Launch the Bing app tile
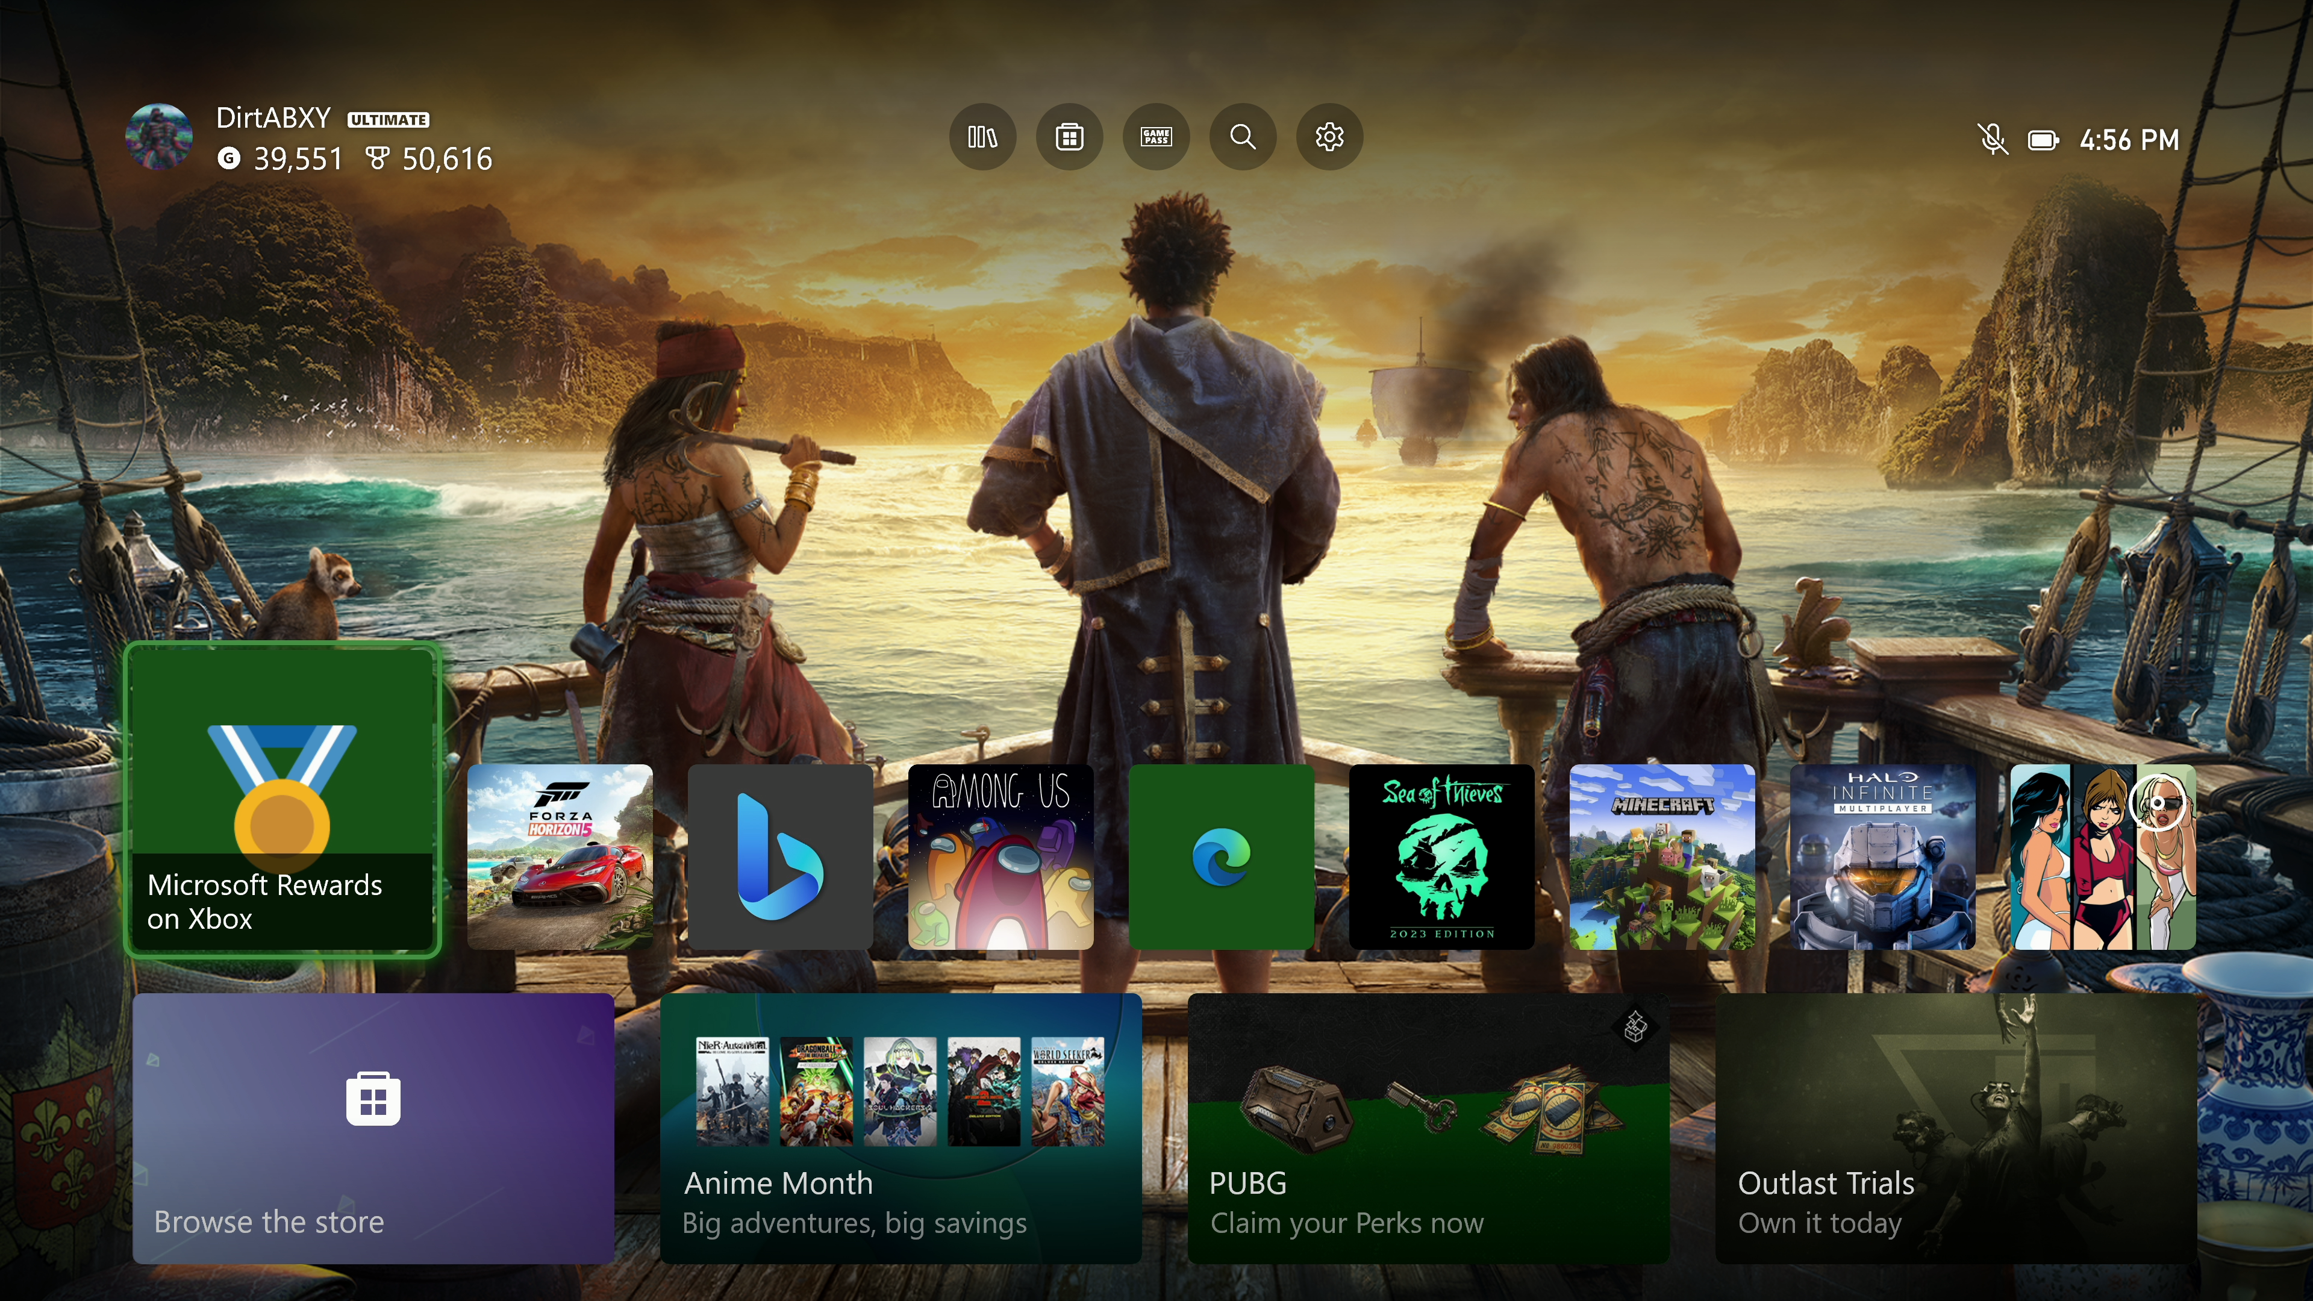Image resolution: width=2313 pixels, height=1301 pixels. [x=779, y=856]
